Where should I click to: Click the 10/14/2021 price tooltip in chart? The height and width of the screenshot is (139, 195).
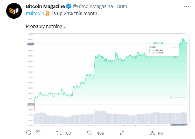[x=163, y=50]
